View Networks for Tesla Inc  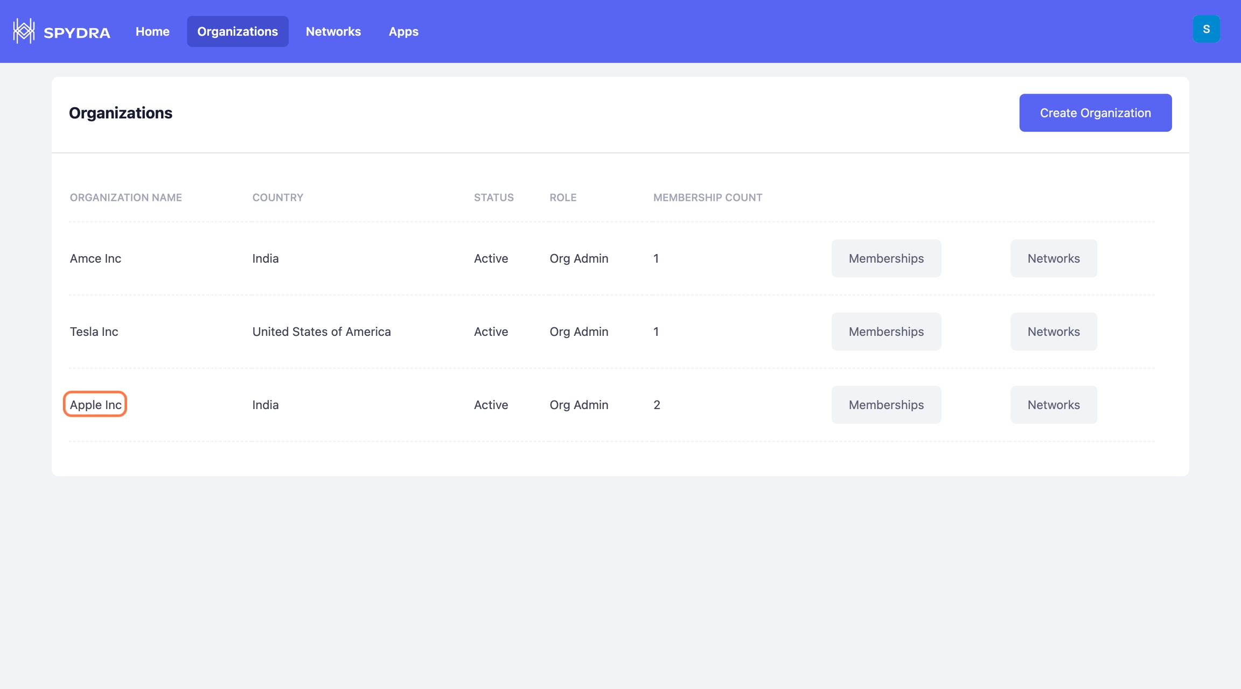pos(1053,332)
